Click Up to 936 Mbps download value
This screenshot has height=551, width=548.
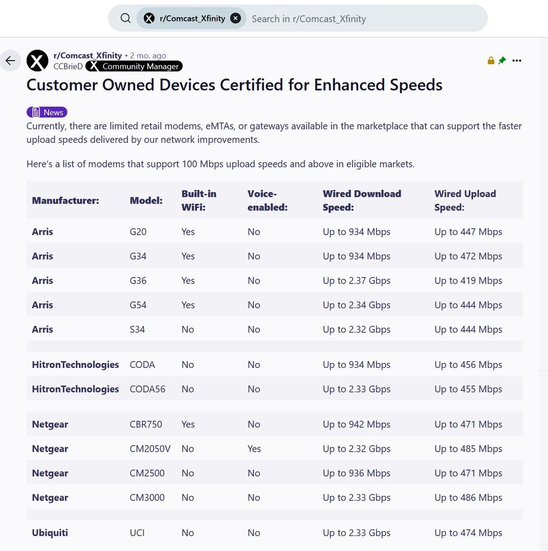click(357, 473)
